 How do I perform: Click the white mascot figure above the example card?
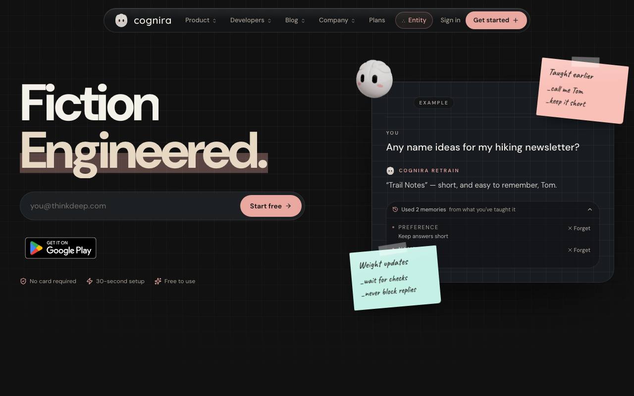374,79
